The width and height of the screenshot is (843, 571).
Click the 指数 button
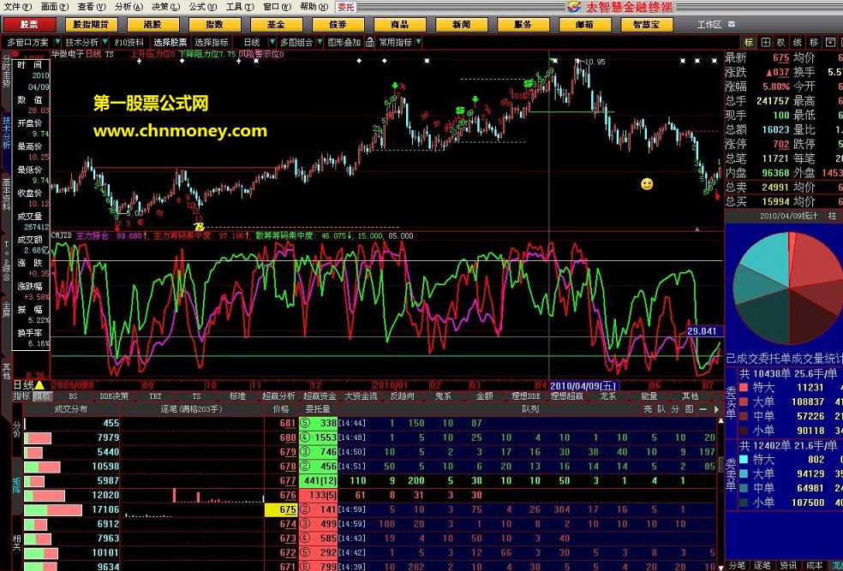pyautogui.click(x=214, y=25)
